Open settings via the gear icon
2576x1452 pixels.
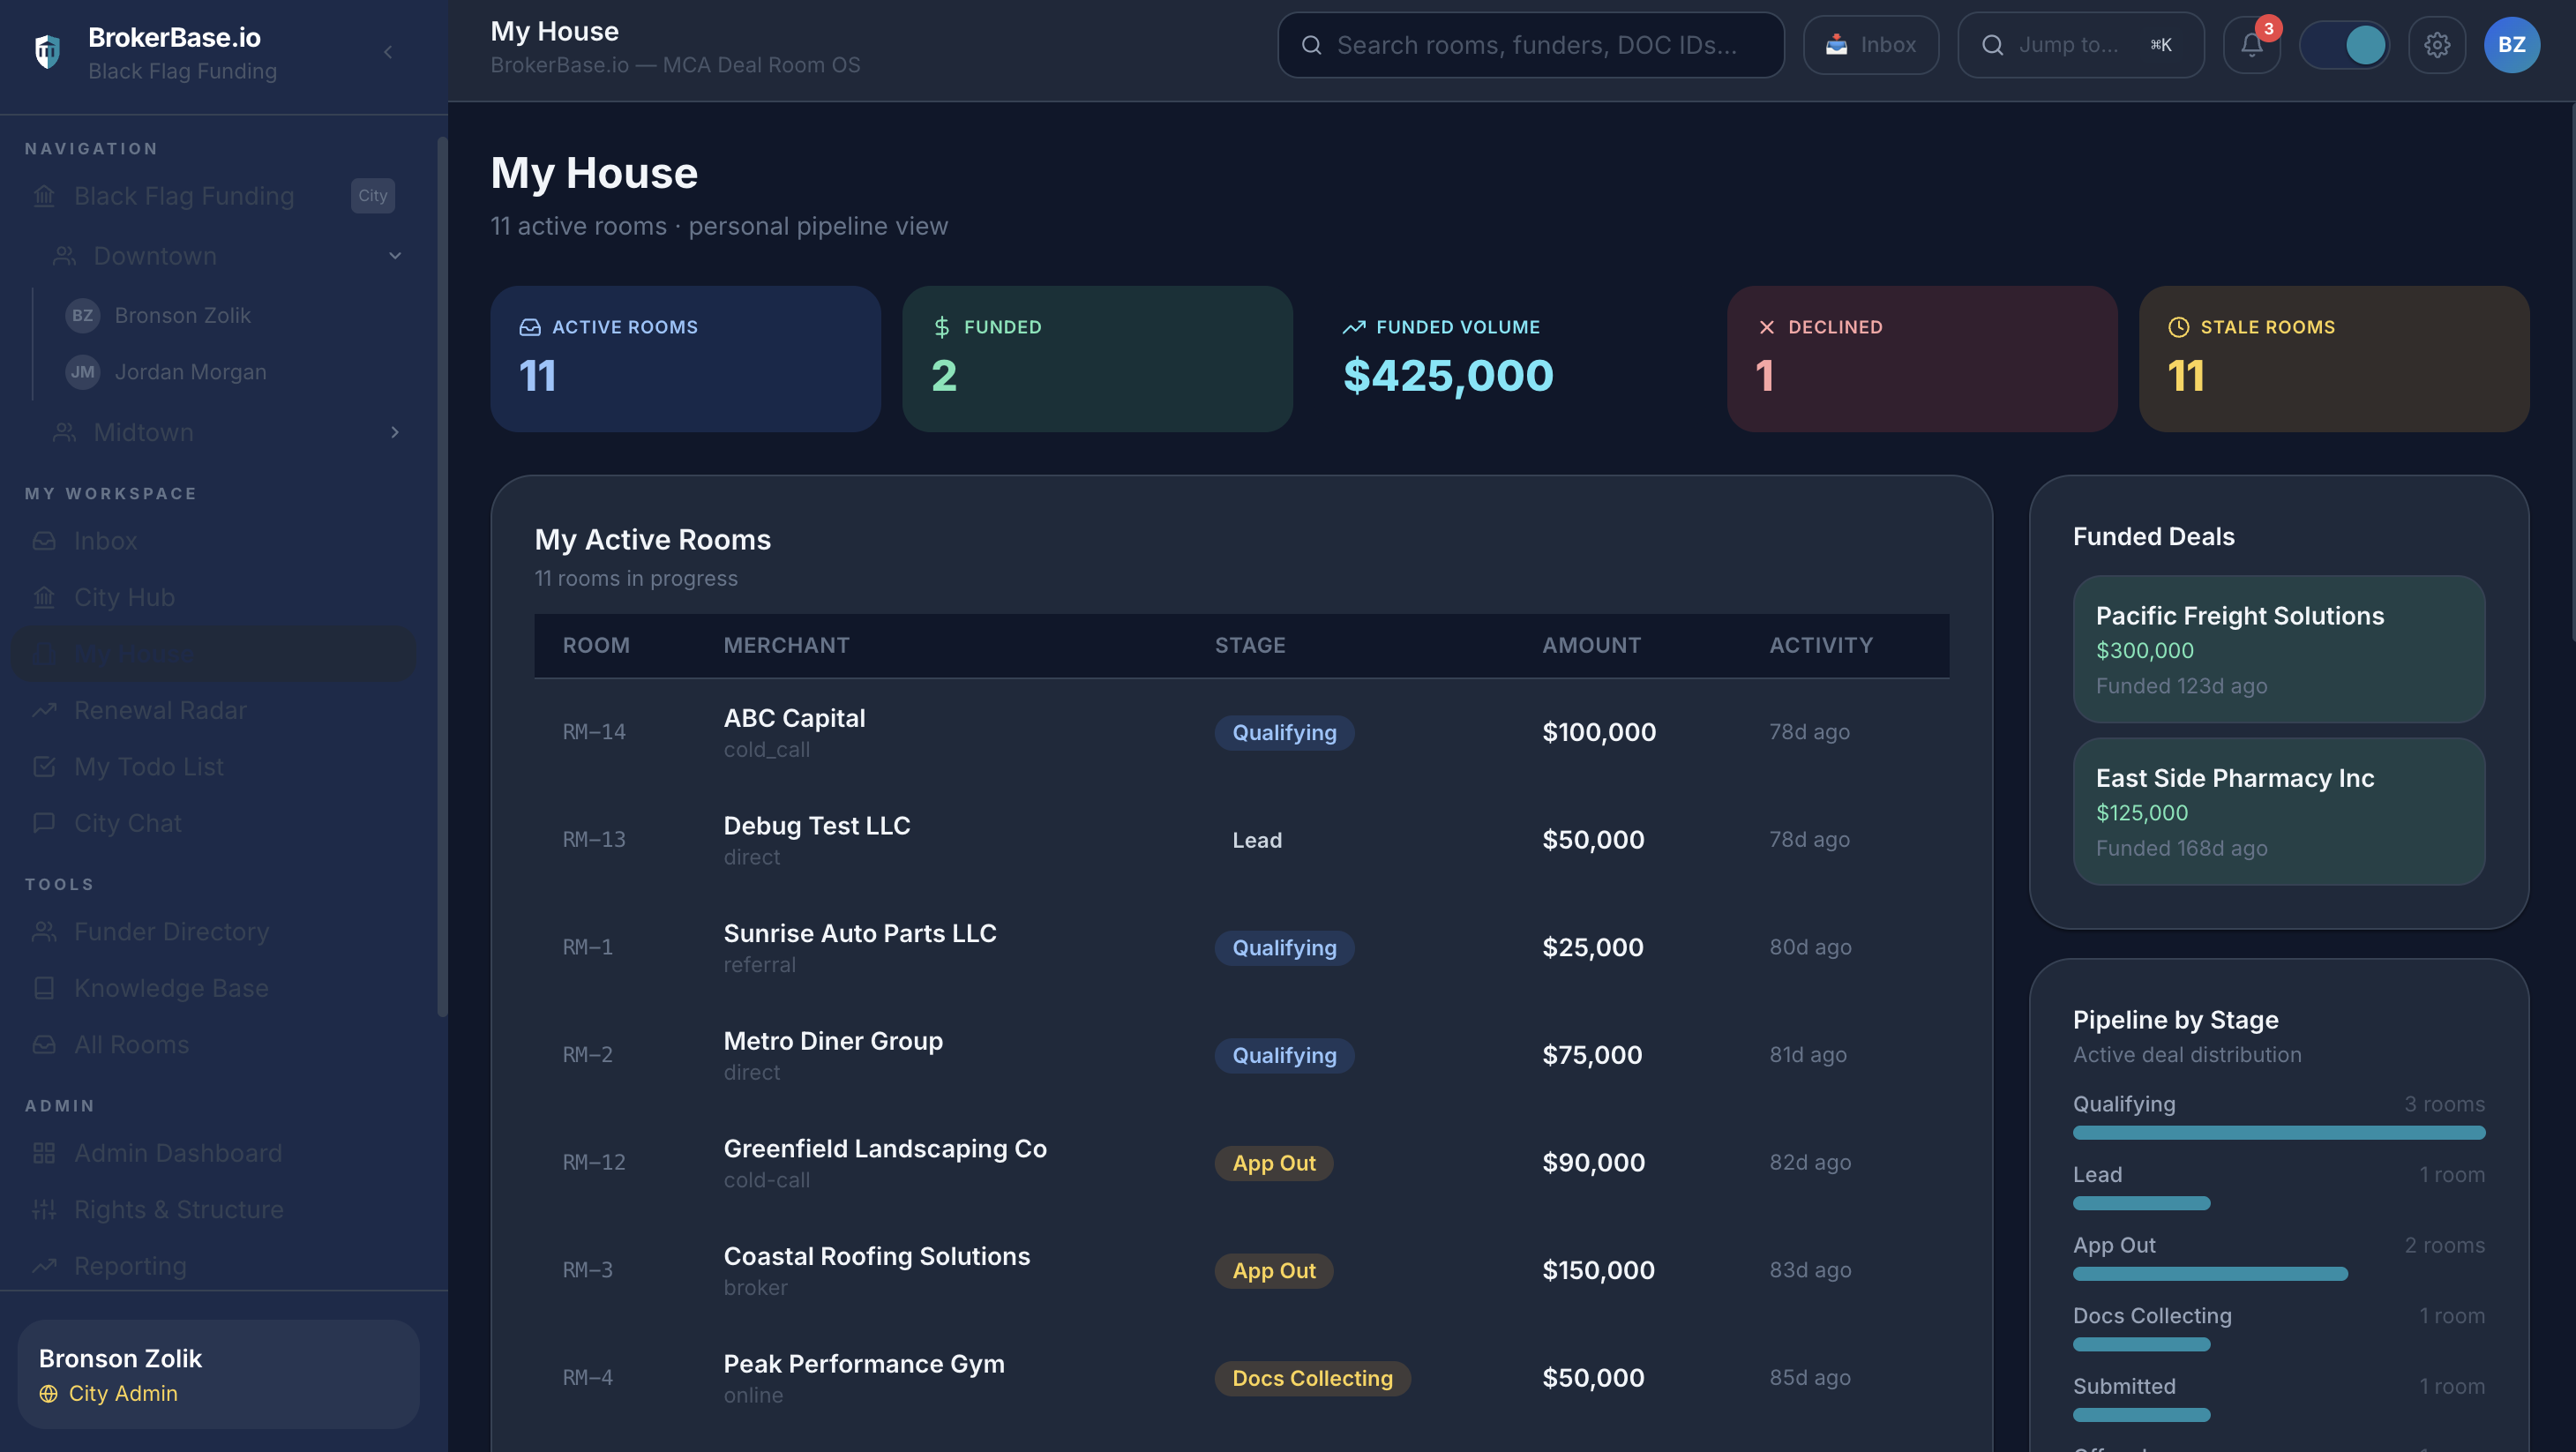2437,45
